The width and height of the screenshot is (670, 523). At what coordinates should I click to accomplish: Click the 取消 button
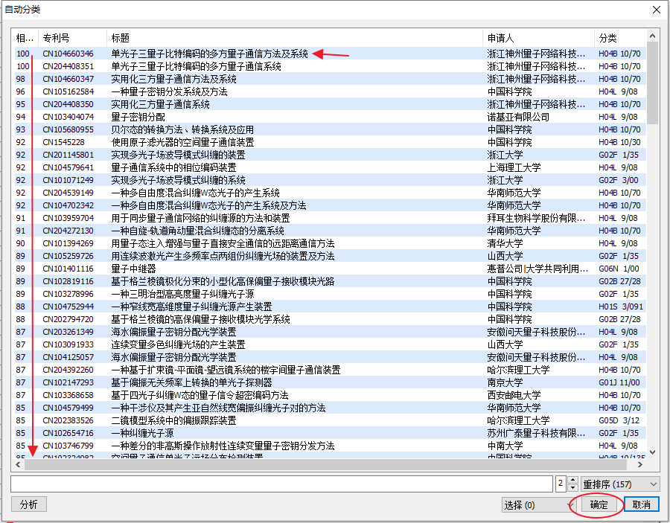point(641,504)
